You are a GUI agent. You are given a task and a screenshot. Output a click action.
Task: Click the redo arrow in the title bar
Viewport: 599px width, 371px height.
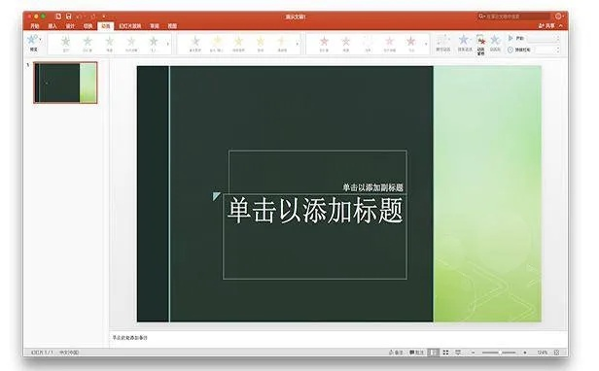tap(92, 17)
